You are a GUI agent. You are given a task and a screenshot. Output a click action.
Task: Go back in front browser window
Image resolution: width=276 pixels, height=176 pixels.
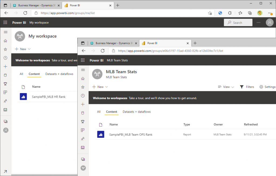84,51
